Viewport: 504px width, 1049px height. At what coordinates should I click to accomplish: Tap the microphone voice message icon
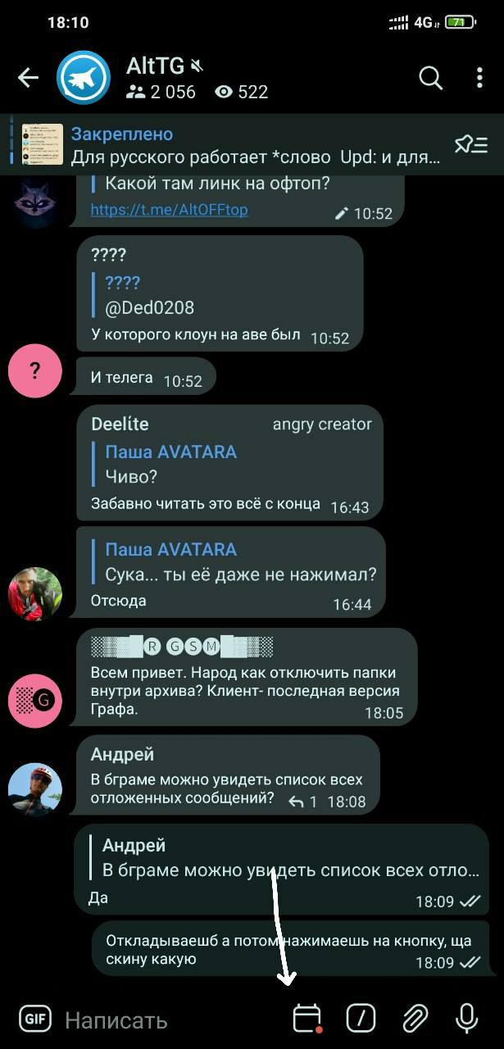click(467, 1019)
